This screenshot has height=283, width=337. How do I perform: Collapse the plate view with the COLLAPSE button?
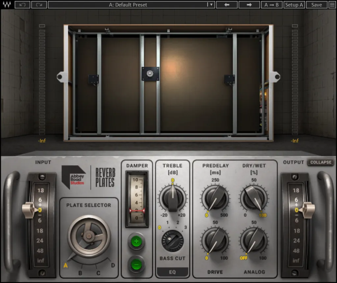coord(321,162)
